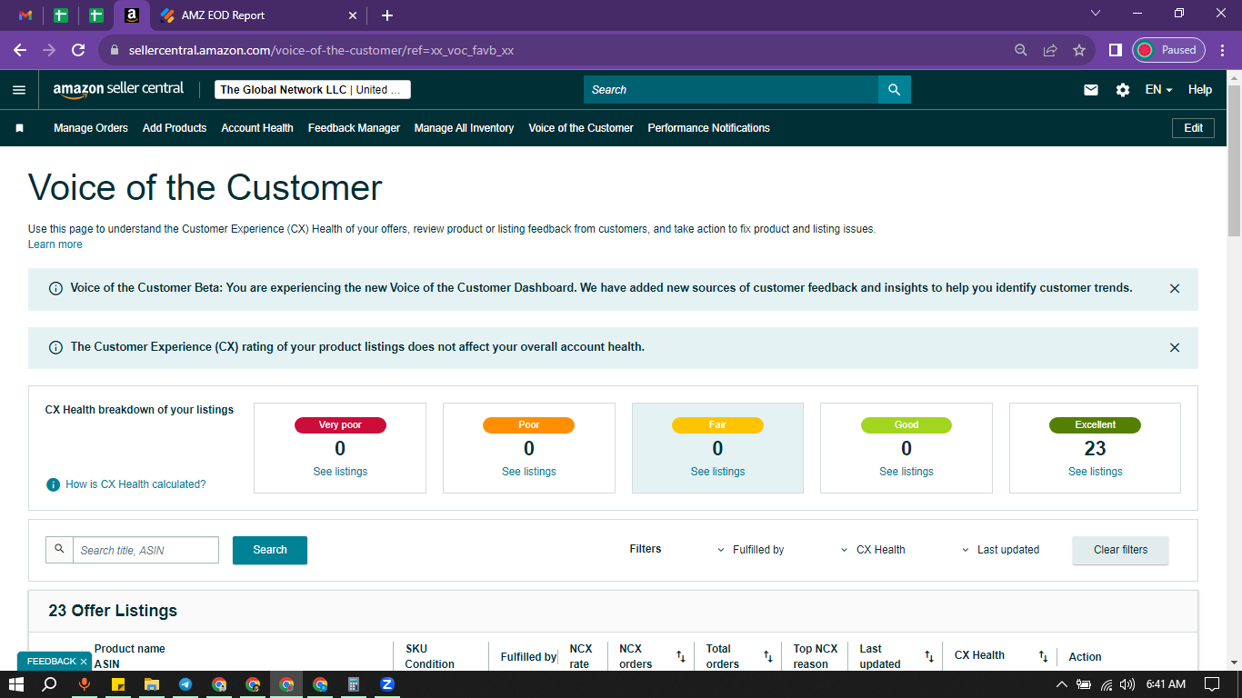Open the tab search chevron
Screen dimensions: 1242x698
pyautogui.click(x=1095, y=13)
